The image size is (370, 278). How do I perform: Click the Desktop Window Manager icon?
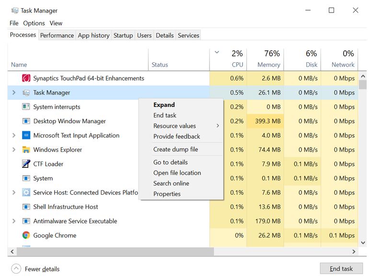(26, 121)
